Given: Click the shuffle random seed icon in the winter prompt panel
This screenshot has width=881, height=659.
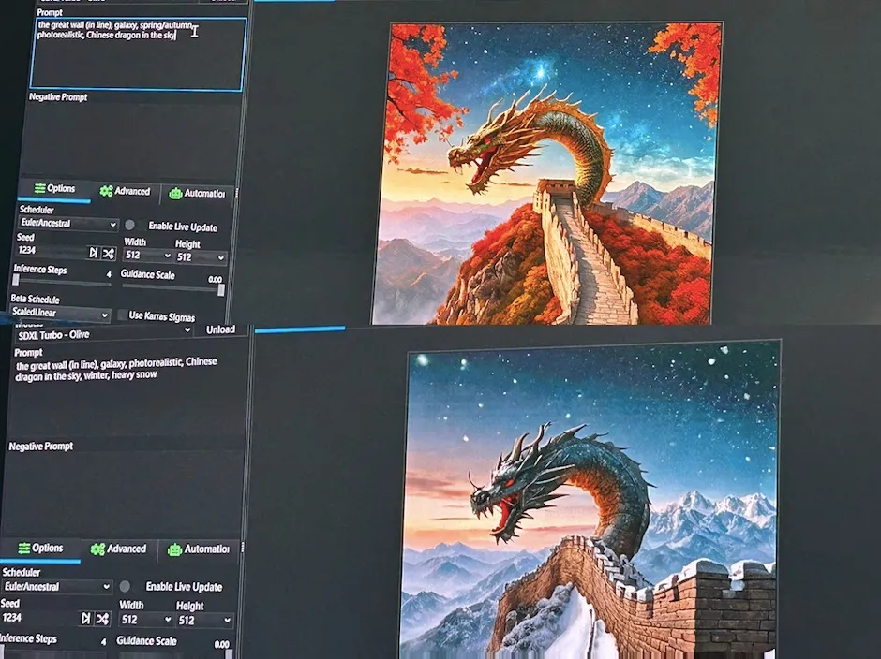Looking at the screenshot, I should pyautogui.click(x=101, y=619).
